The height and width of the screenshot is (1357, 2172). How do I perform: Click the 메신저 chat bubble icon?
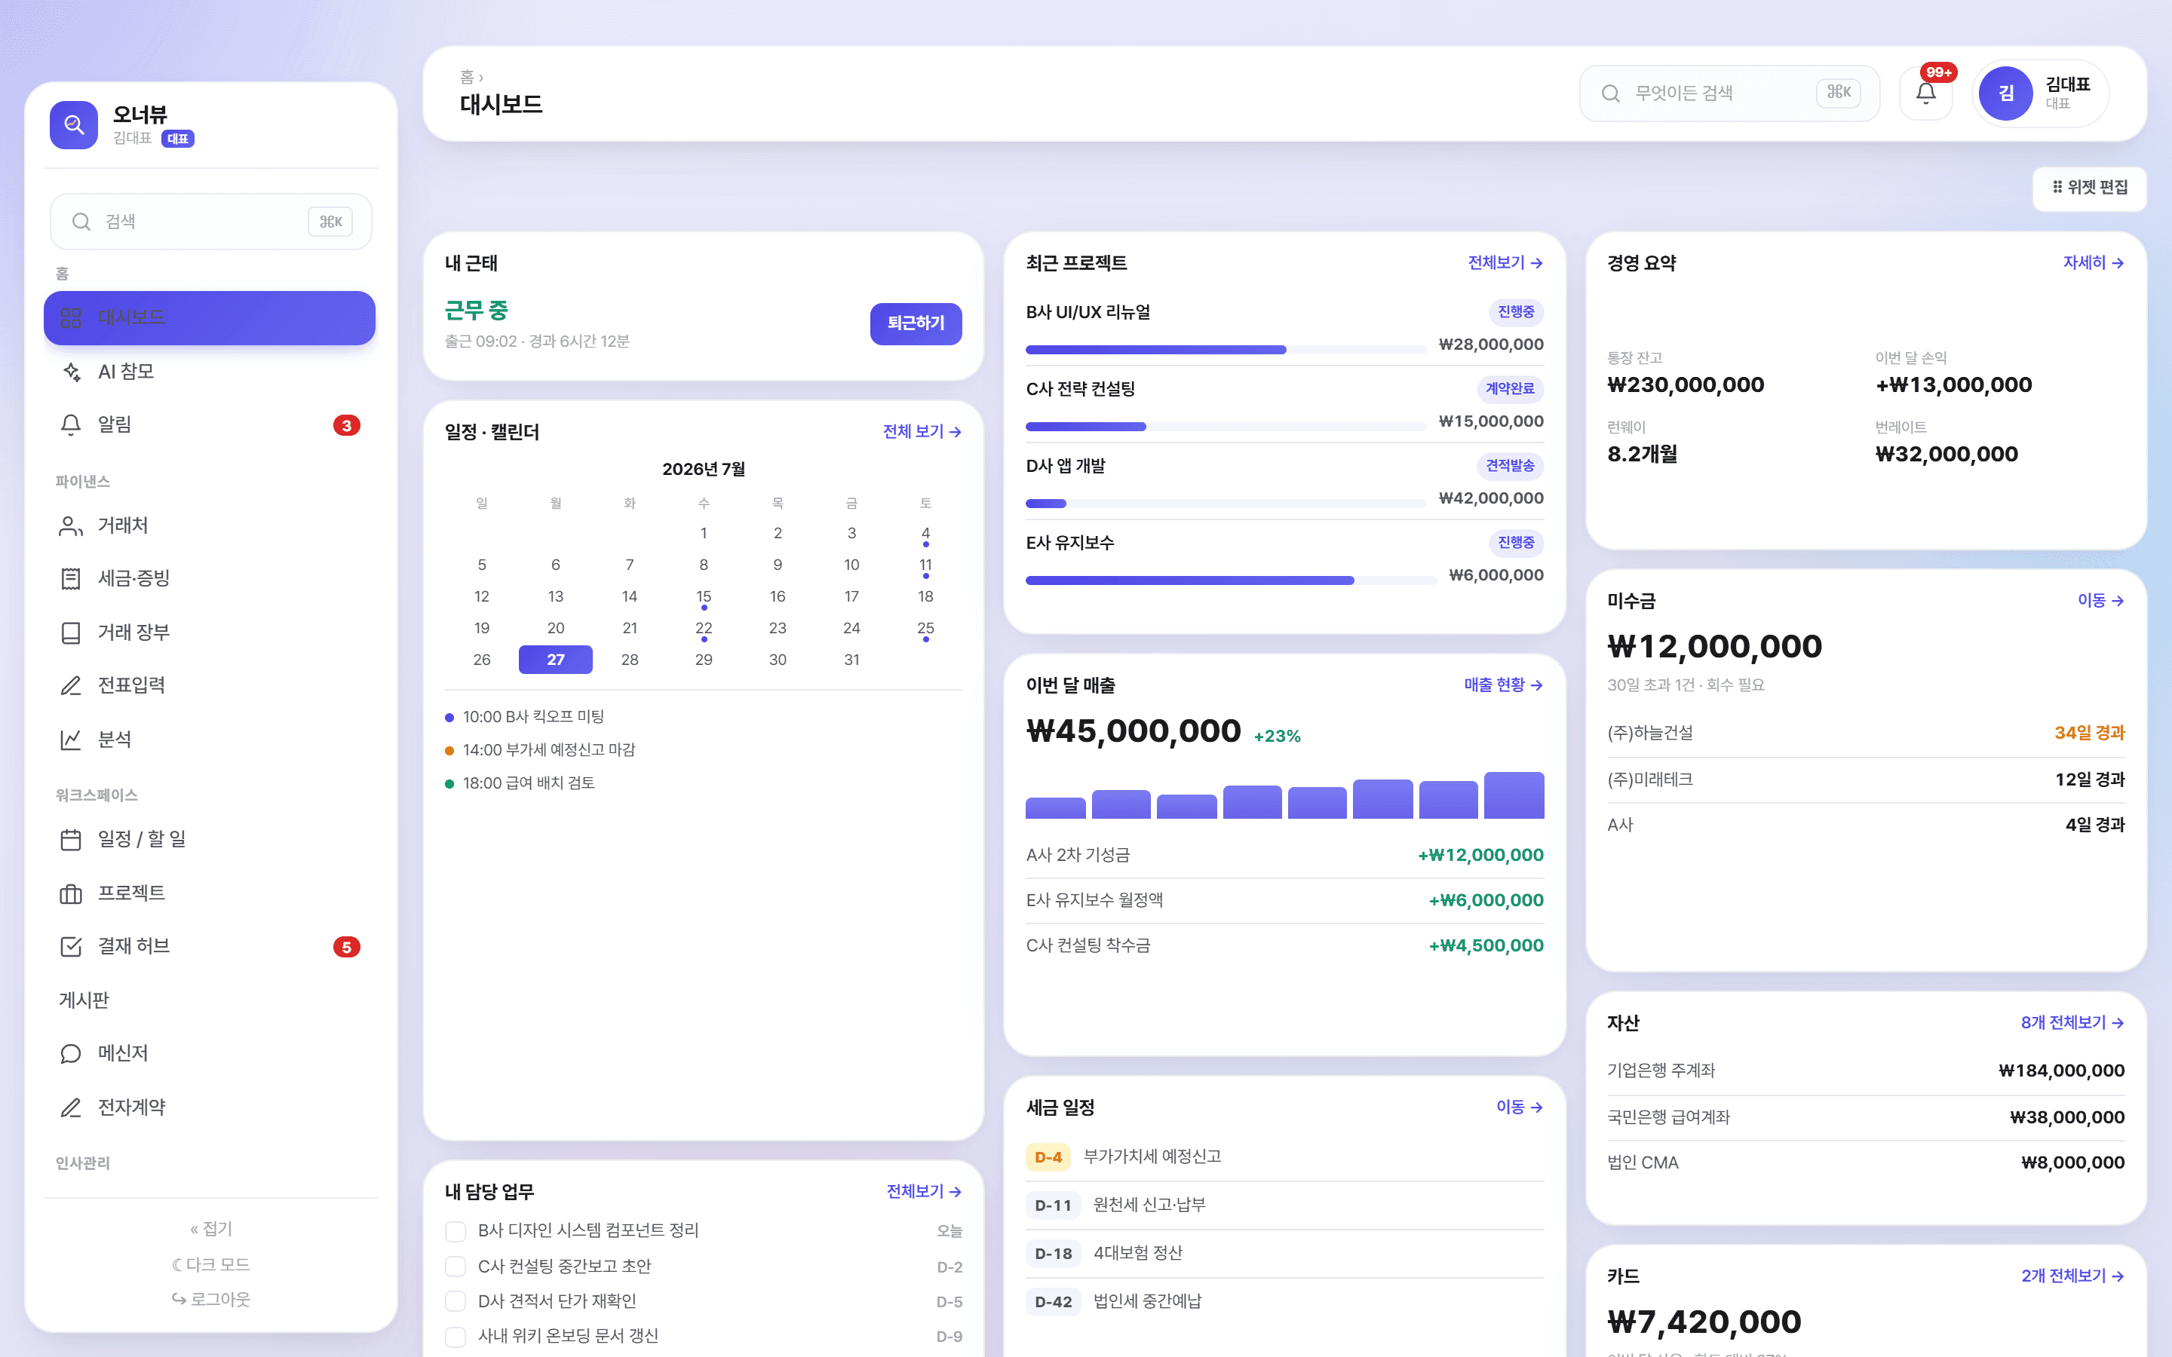[71, 1054]
